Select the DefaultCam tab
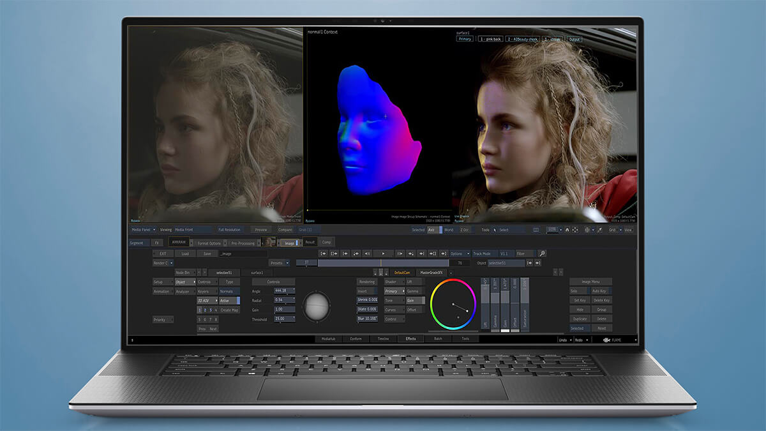Screen dimensions: 766x431 [x=402, y=273]
